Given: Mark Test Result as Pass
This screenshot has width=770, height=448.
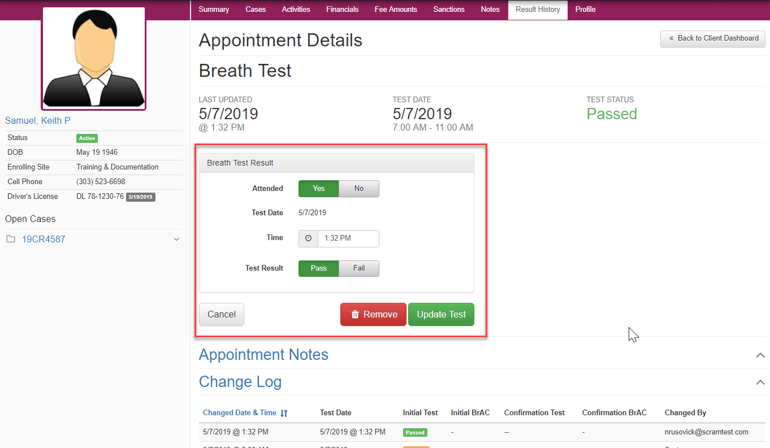Looking at the screenshot, I should point(318,268).
